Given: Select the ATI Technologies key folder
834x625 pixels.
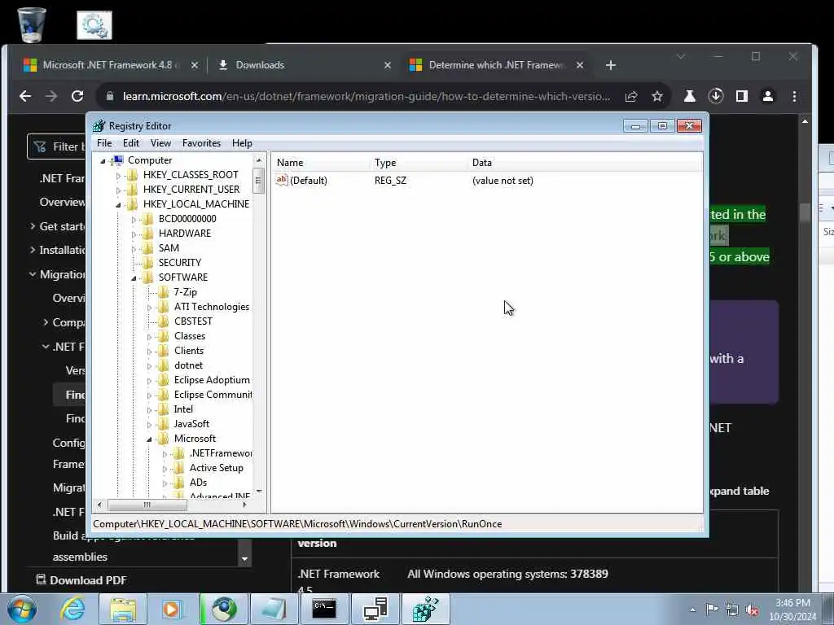Looking at the screenshot, I should pos(211,307).
